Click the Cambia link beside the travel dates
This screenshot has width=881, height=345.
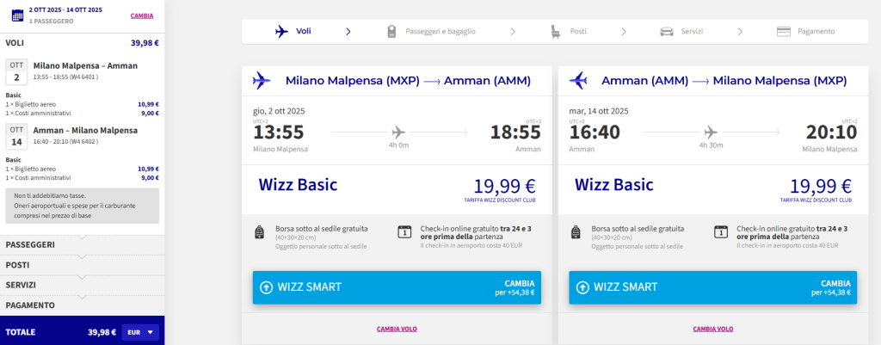[x=142, y=15]
